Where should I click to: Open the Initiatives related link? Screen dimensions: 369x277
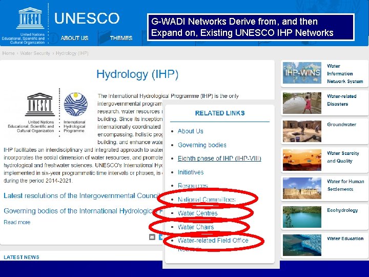[191, 172]
